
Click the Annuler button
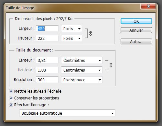pos(136,30)
